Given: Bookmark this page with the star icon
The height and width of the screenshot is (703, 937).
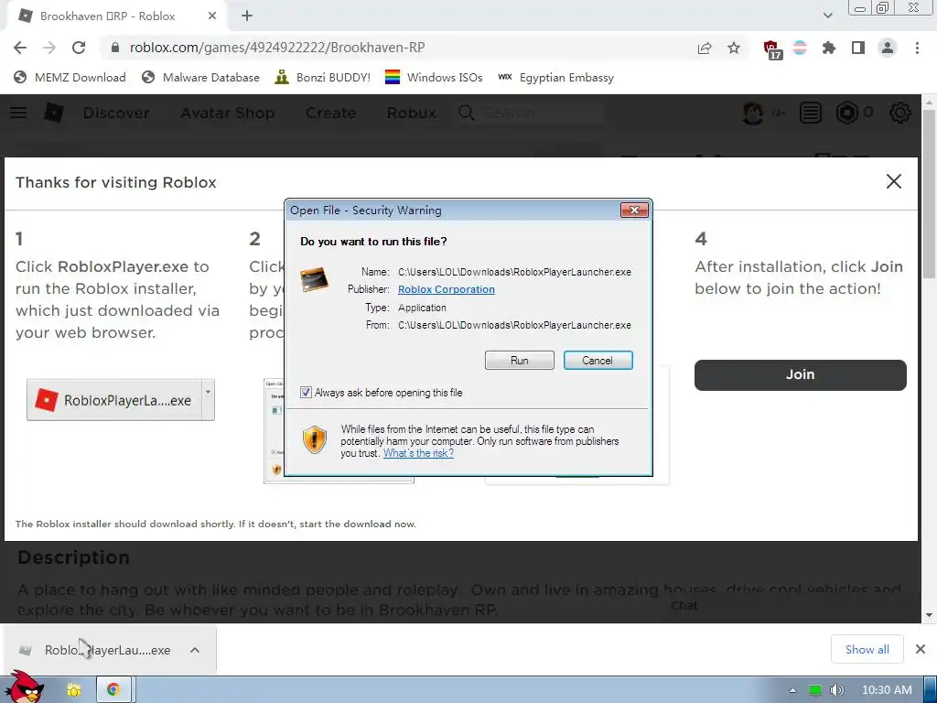Looking at the screenshot, I should 734,48.
